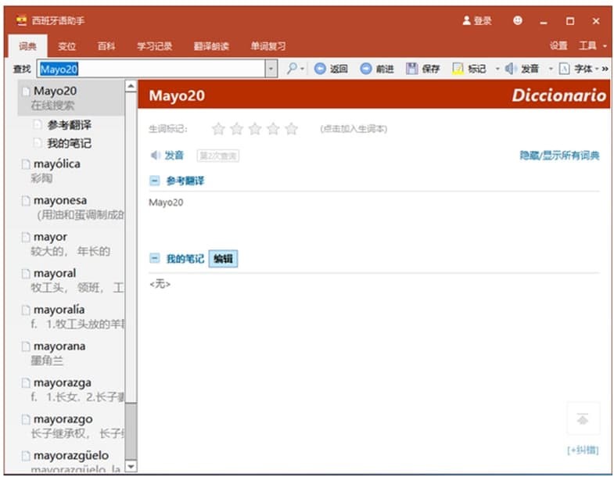The width and height of the screenshot is (614, 477).
Task: Click the scroll-to-top arrow icon
Action: (x=582, y=419)
